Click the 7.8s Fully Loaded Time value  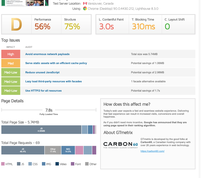coord(49,110)
